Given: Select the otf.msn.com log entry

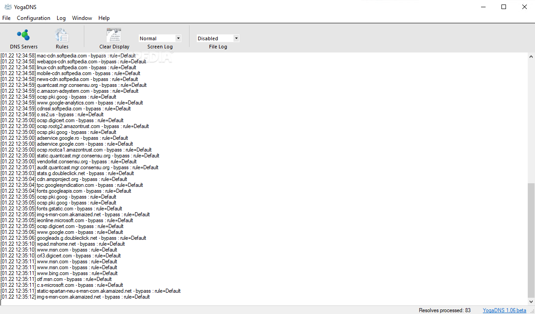Looking at the screenshot, I should [x=56, y=279].
